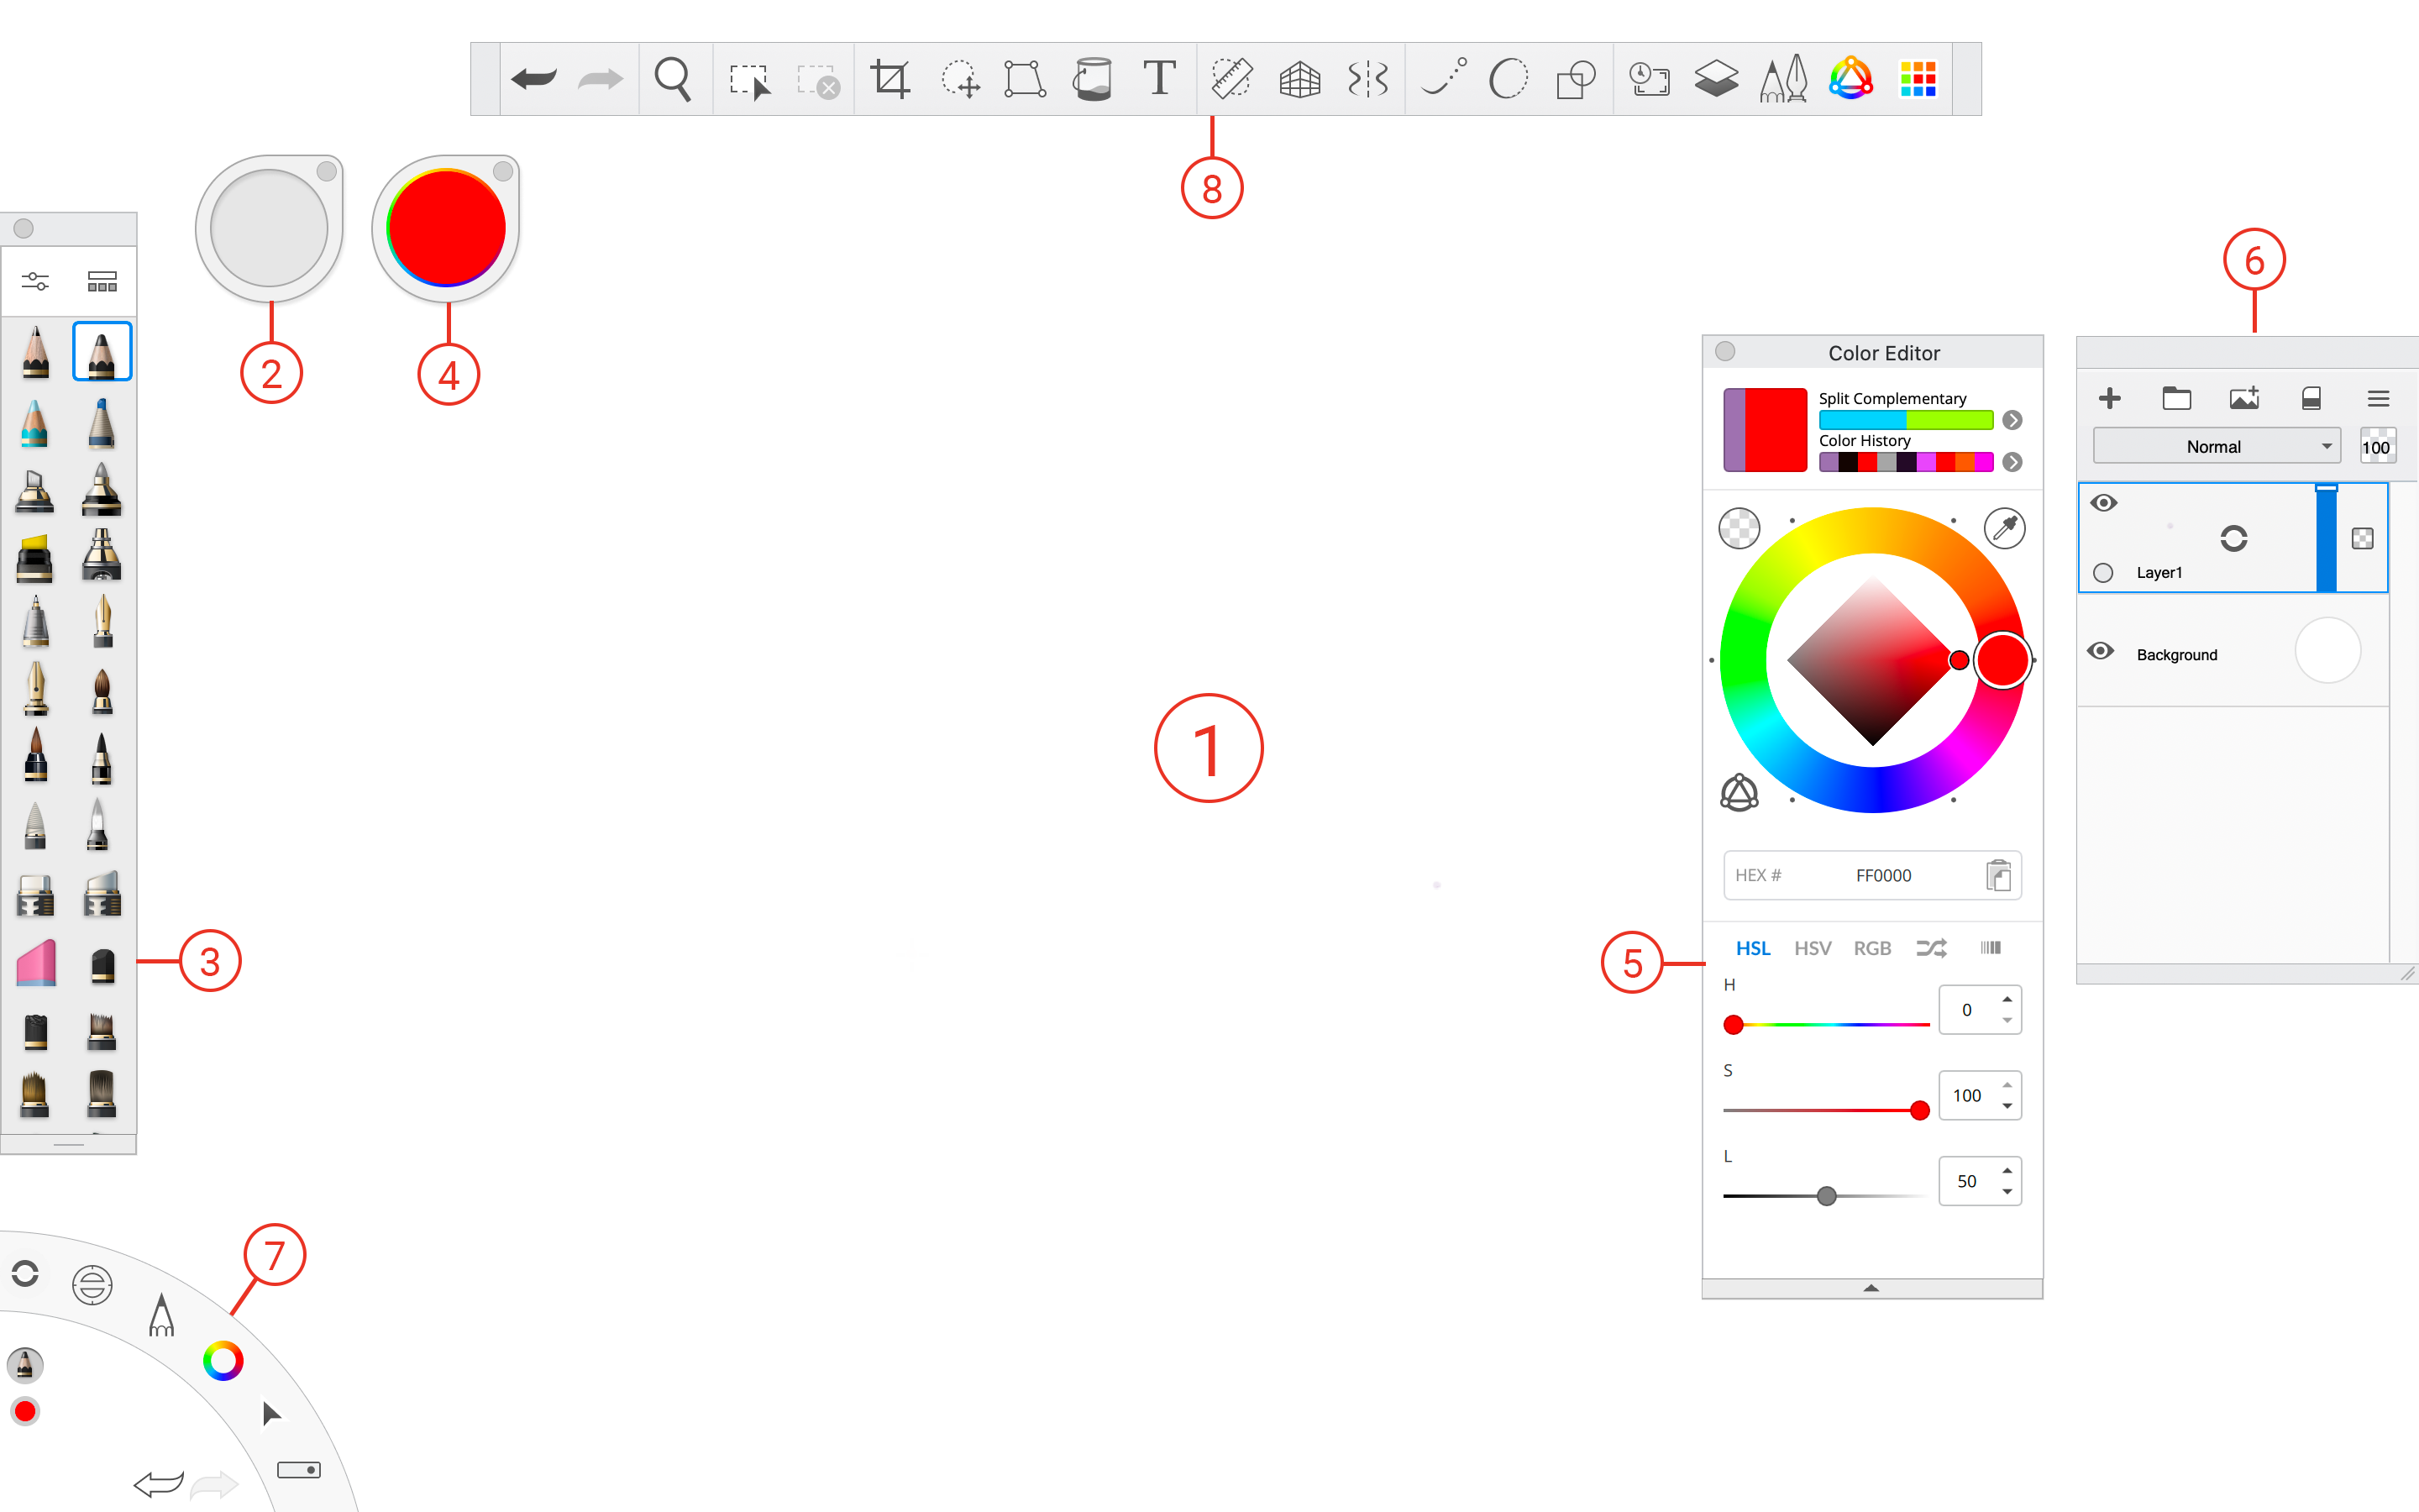Expand the Split Complementary swatches
The image size is (2419, 1512).
click(2012, 420)
